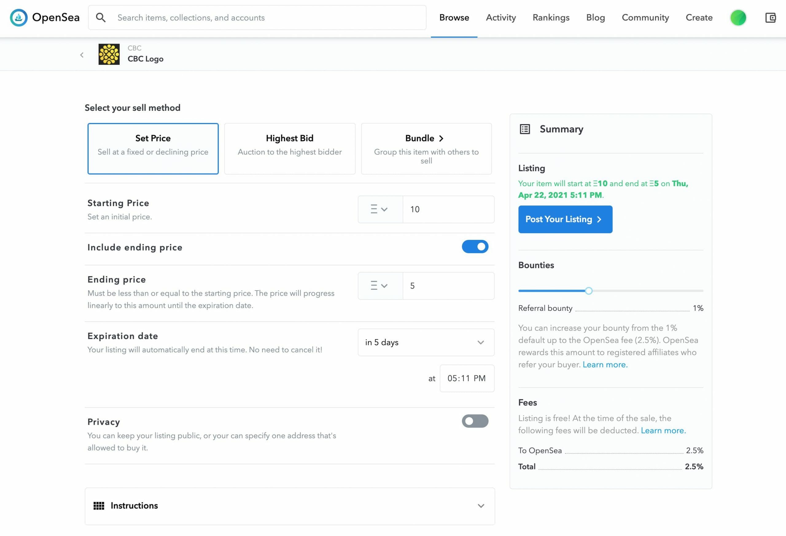
Task: Click the Instructions grid icon
Action: [99, 506]
